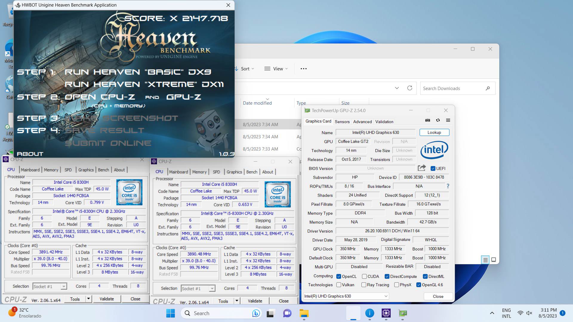The width and height of the screenshot is (573, 322).
Task: Click Validate in left CPU-Z
Action: point(107,299)
